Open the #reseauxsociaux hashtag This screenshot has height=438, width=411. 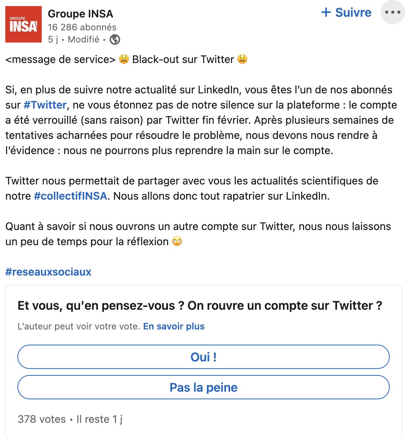tap(49, 272)
